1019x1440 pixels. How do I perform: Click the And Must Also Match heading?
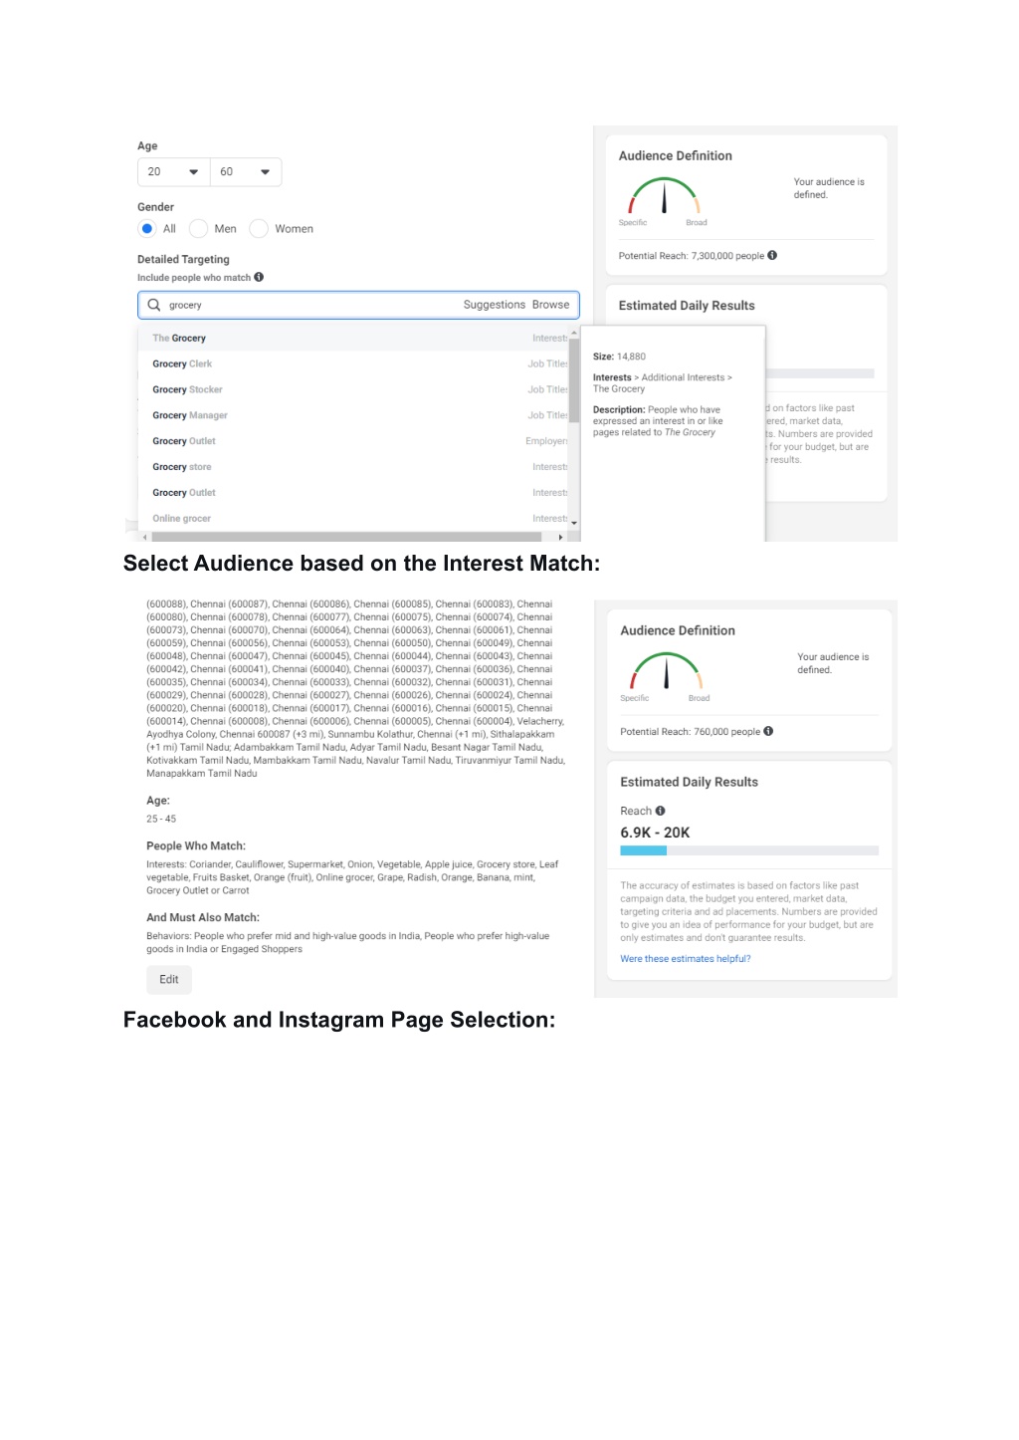point(203,918)
